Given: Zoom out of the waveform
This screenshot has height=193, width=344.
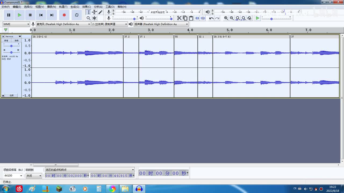Looking at the screenshot, I should point(232,18).
